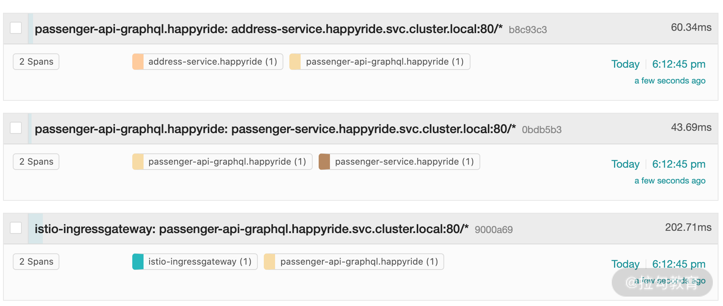The image size is (723, 306).
Task: Click passenger-api-graphql tag in the istio trace
Action: point(354,262)
